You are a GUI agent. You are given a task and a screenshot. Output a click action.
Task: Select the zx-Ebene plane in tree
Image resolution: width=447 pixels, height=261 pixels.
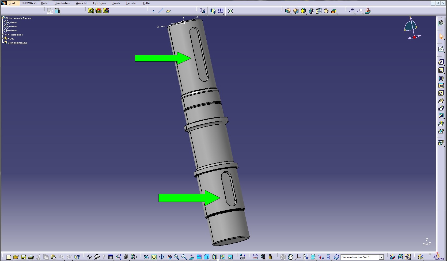coord(12,30)
